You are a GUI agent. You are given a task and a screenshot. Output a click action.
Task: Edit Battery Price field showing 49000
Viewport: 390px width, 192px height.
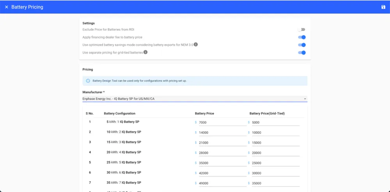(x=223, y=183)
